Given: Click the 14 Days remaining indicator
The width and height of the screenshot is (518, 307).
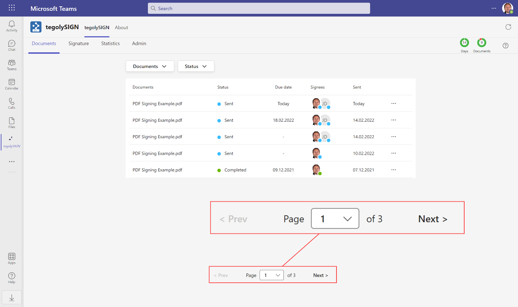Looking at the screenshot, I should point(464,46).
